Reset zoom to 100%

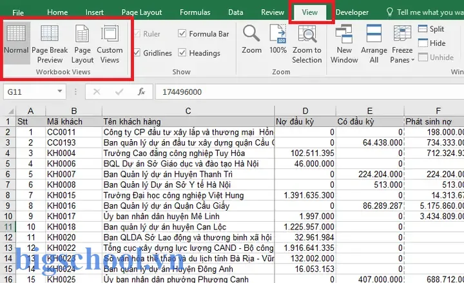click(278, 39)
